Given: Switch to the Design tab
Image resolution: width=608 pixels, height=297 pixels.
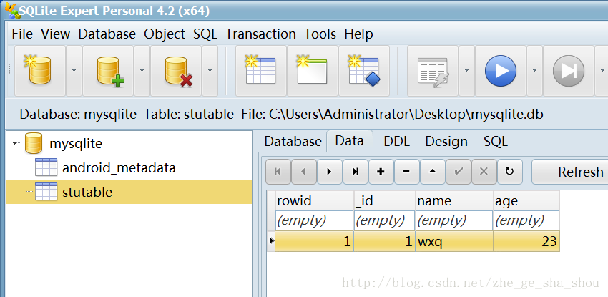Looking at the screenshot, I should (x=446, y=142).
